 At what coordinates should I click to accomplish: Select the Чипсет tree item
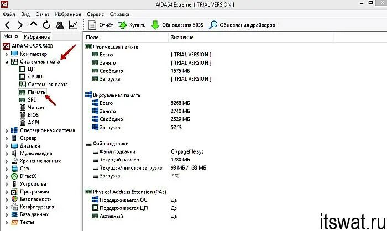[x=36, y=107]
